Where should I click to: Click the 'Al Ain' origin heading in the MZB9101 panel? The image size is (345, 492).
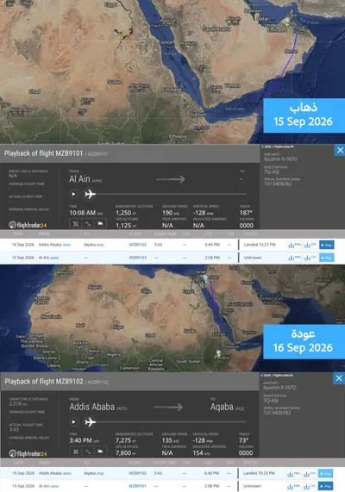[79, 179]
